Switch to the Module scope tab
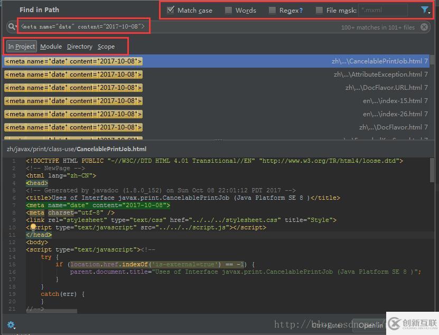439x335 pixels. [x=51, y=46]
